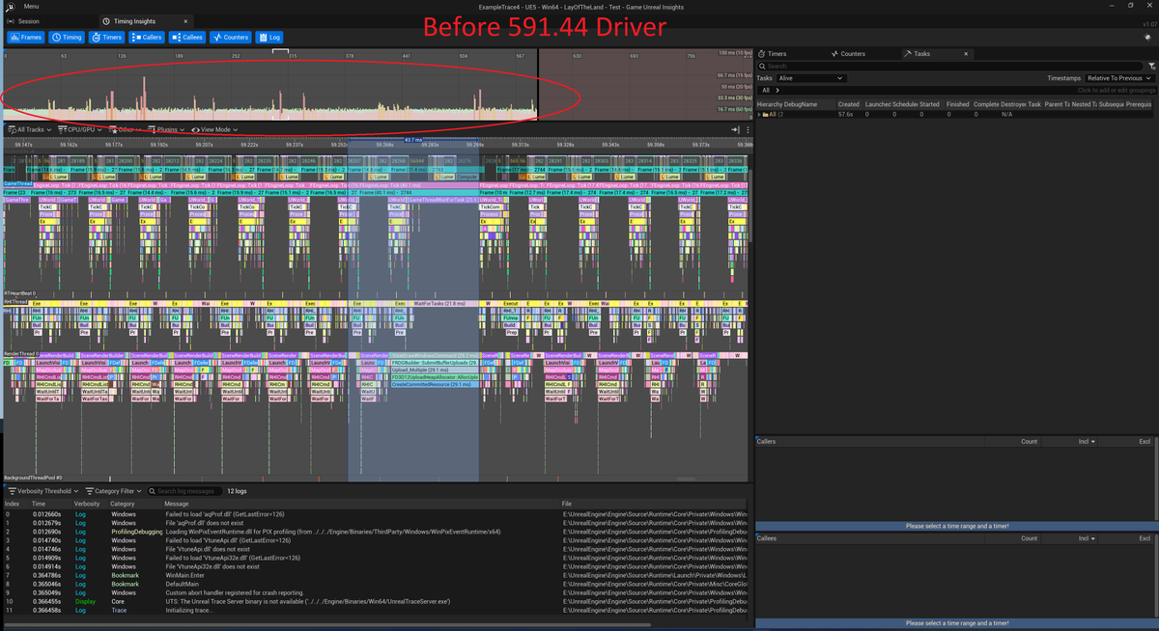Viewport: 1159px width, 631px height.
Task: Open Category Filter dropdown
Action: (x=114, y=491)
